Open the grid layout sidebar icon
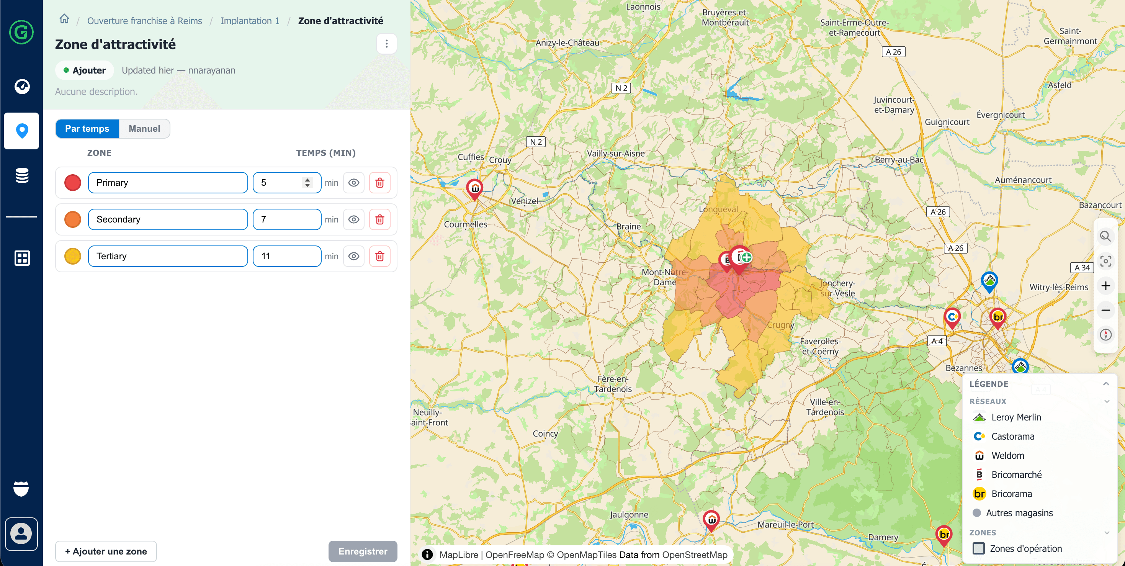1125x566 pixels. pos(22,258)
